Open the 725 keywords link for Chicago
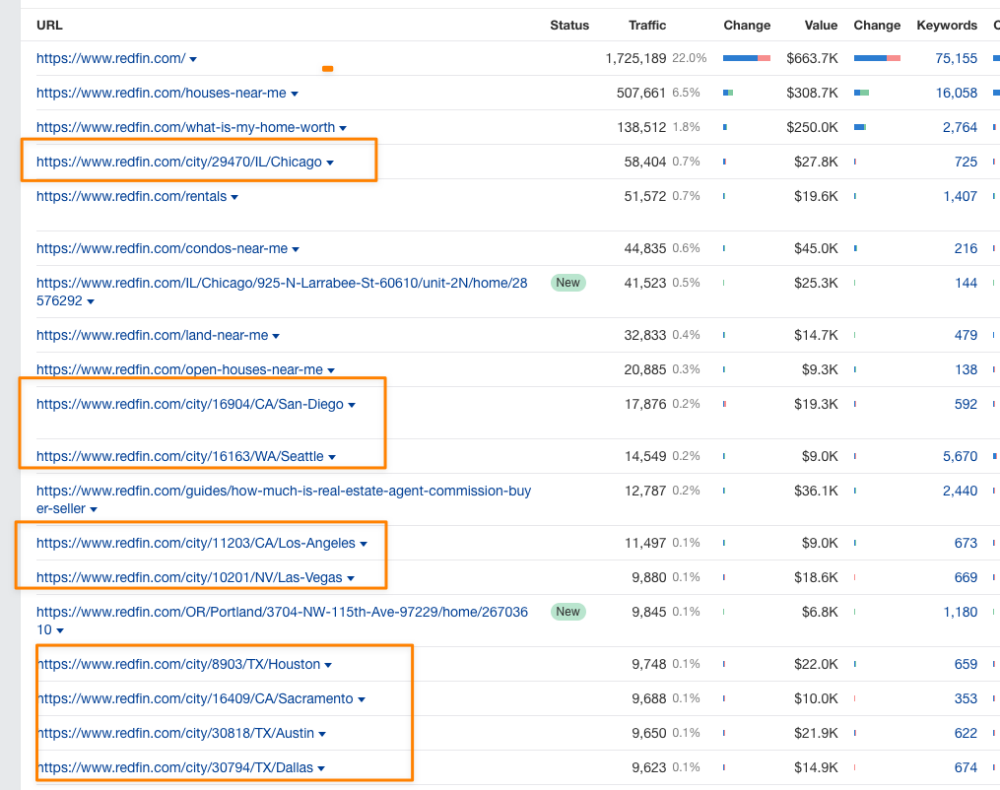Viewport: 1000px width, 790px height. (966, 162)
